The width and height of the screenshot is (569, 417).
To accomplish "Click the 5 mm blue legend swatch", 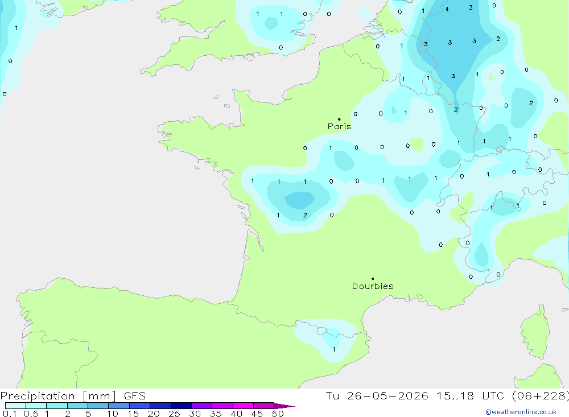I will (98, 406).
